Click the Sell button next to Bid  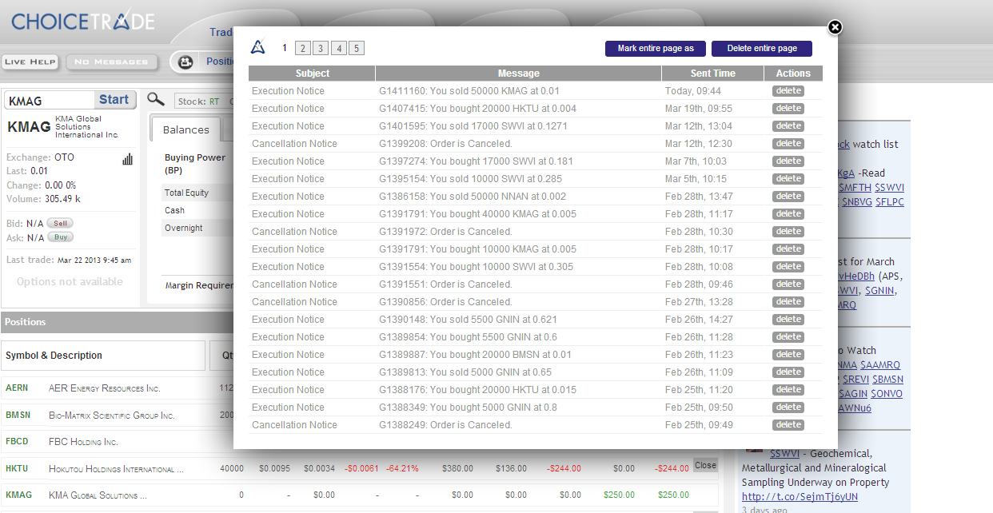tap(61, 223)
